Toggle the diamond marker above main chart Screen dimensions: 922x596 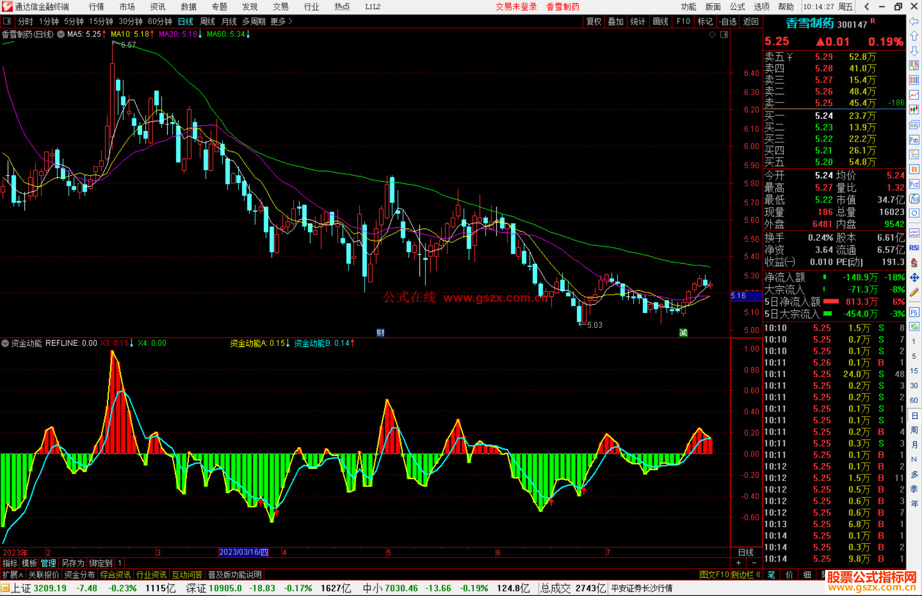712,35
